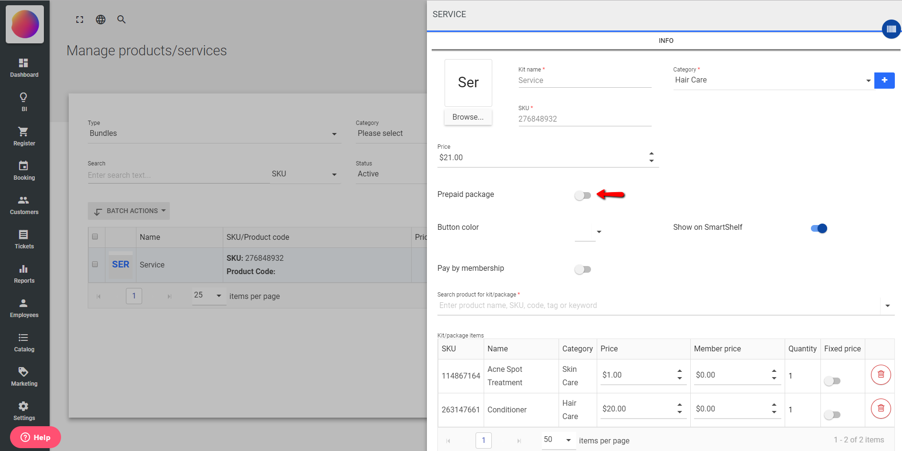
Task: Toggle Fixed price for Acne Spot Treatment
Action: [832, 381]
